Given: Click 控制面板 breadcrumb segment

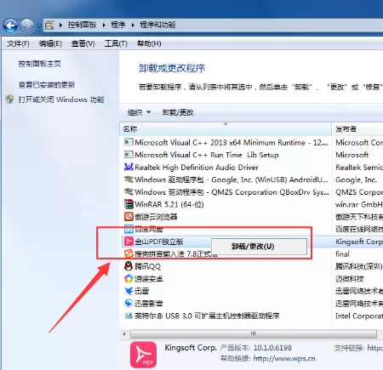Looking at the screenshot, I should pos(82,25).
